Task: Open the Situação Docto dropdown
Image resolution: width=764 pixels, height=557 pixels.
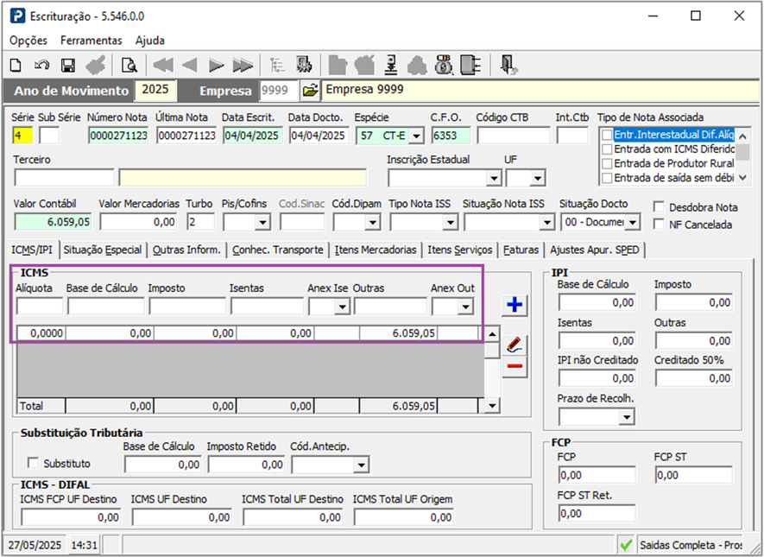Action: point(633,223)
